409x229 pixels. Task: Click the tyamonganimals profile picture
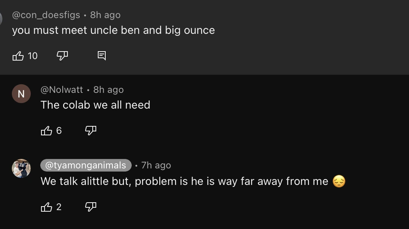(x=21, y=168)
